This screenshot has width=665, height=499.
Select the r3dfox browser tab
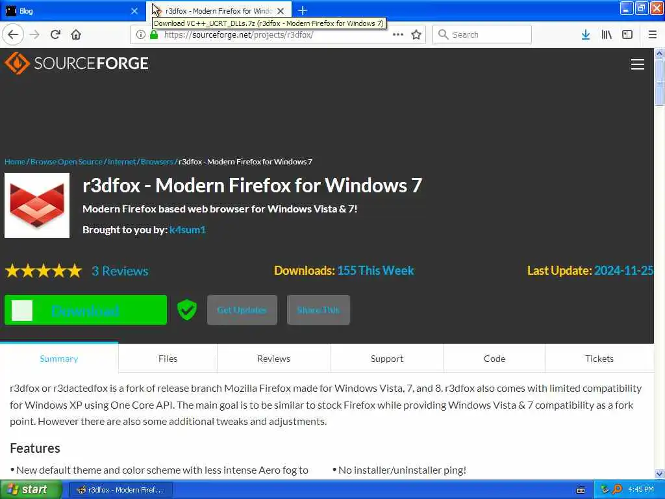[218, 11]
